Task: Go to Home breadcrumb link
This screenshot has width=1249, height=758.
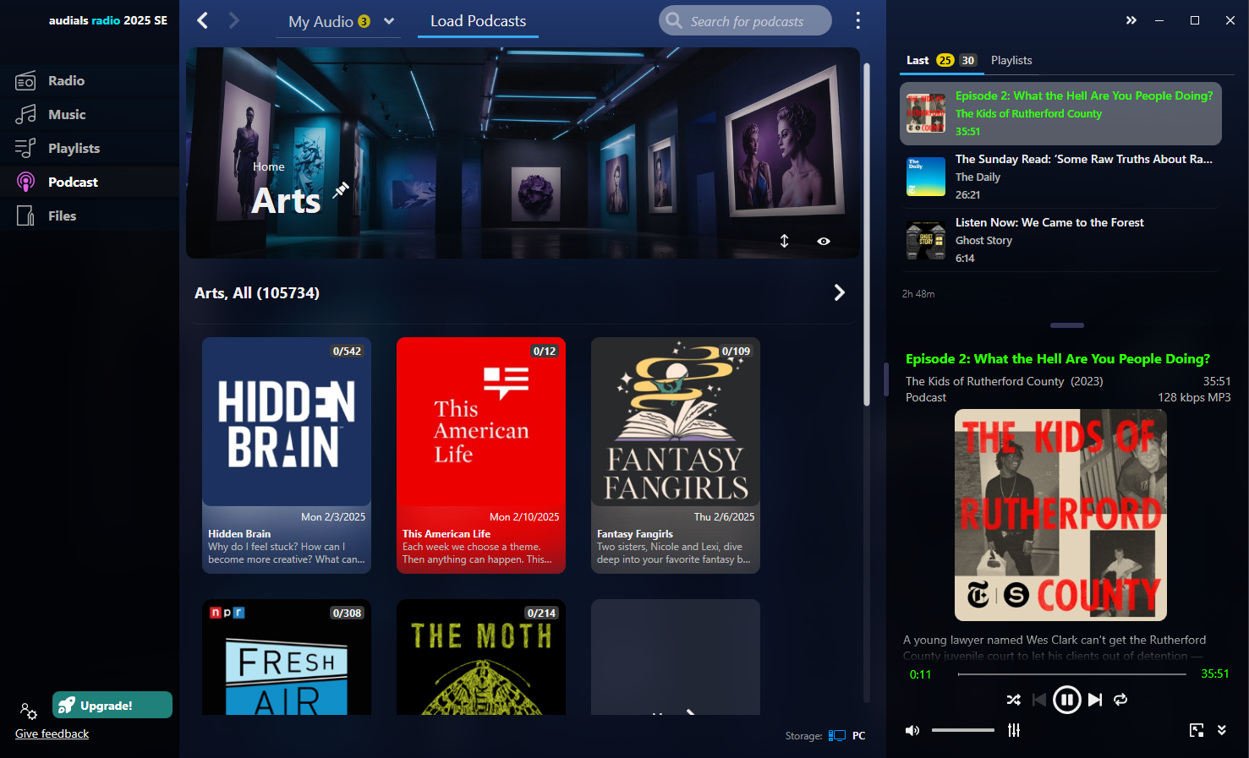Action: click(269, 166)
